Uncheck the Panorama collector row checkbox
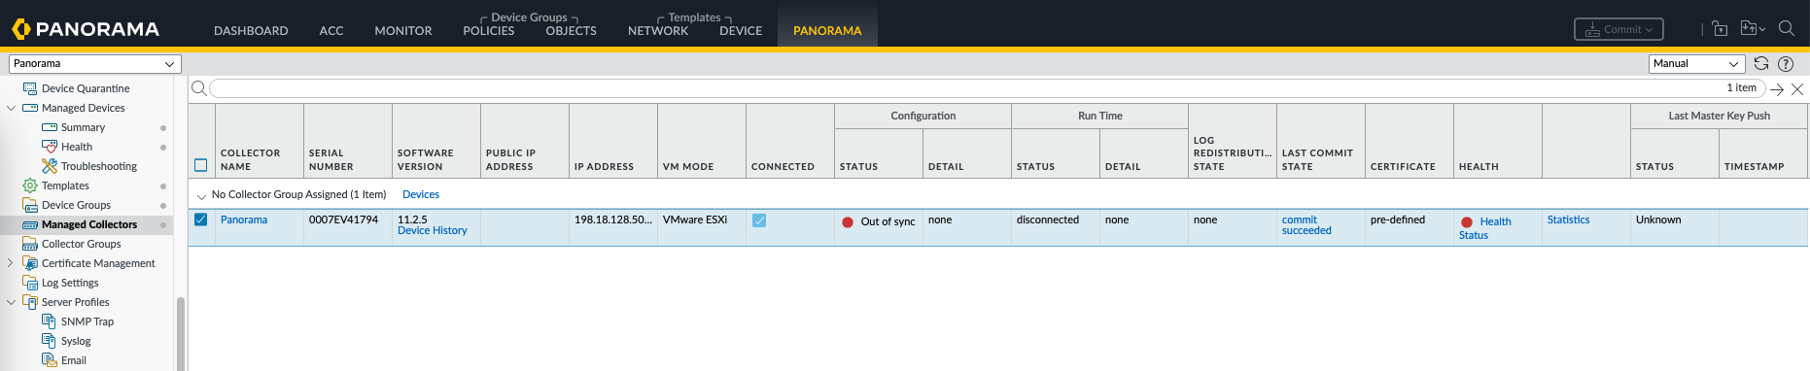Screen dimensions: 1810x371 pos(201,219)
